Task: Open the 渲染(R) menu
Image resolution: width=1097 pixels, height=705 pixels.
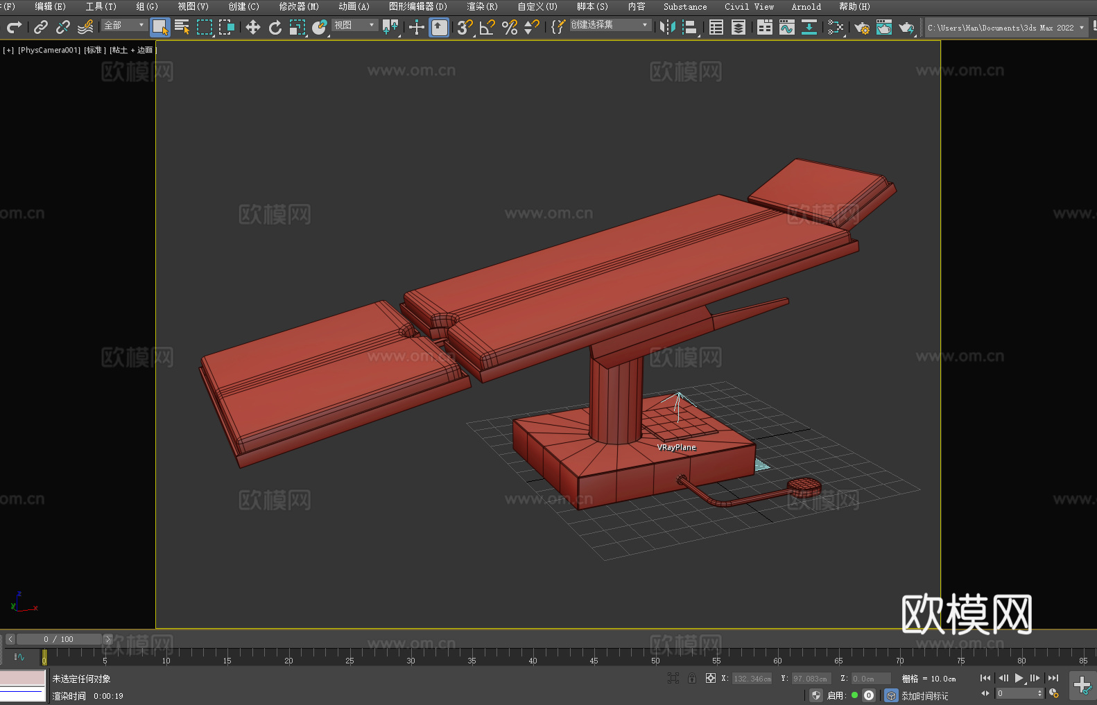Action: 482,6
